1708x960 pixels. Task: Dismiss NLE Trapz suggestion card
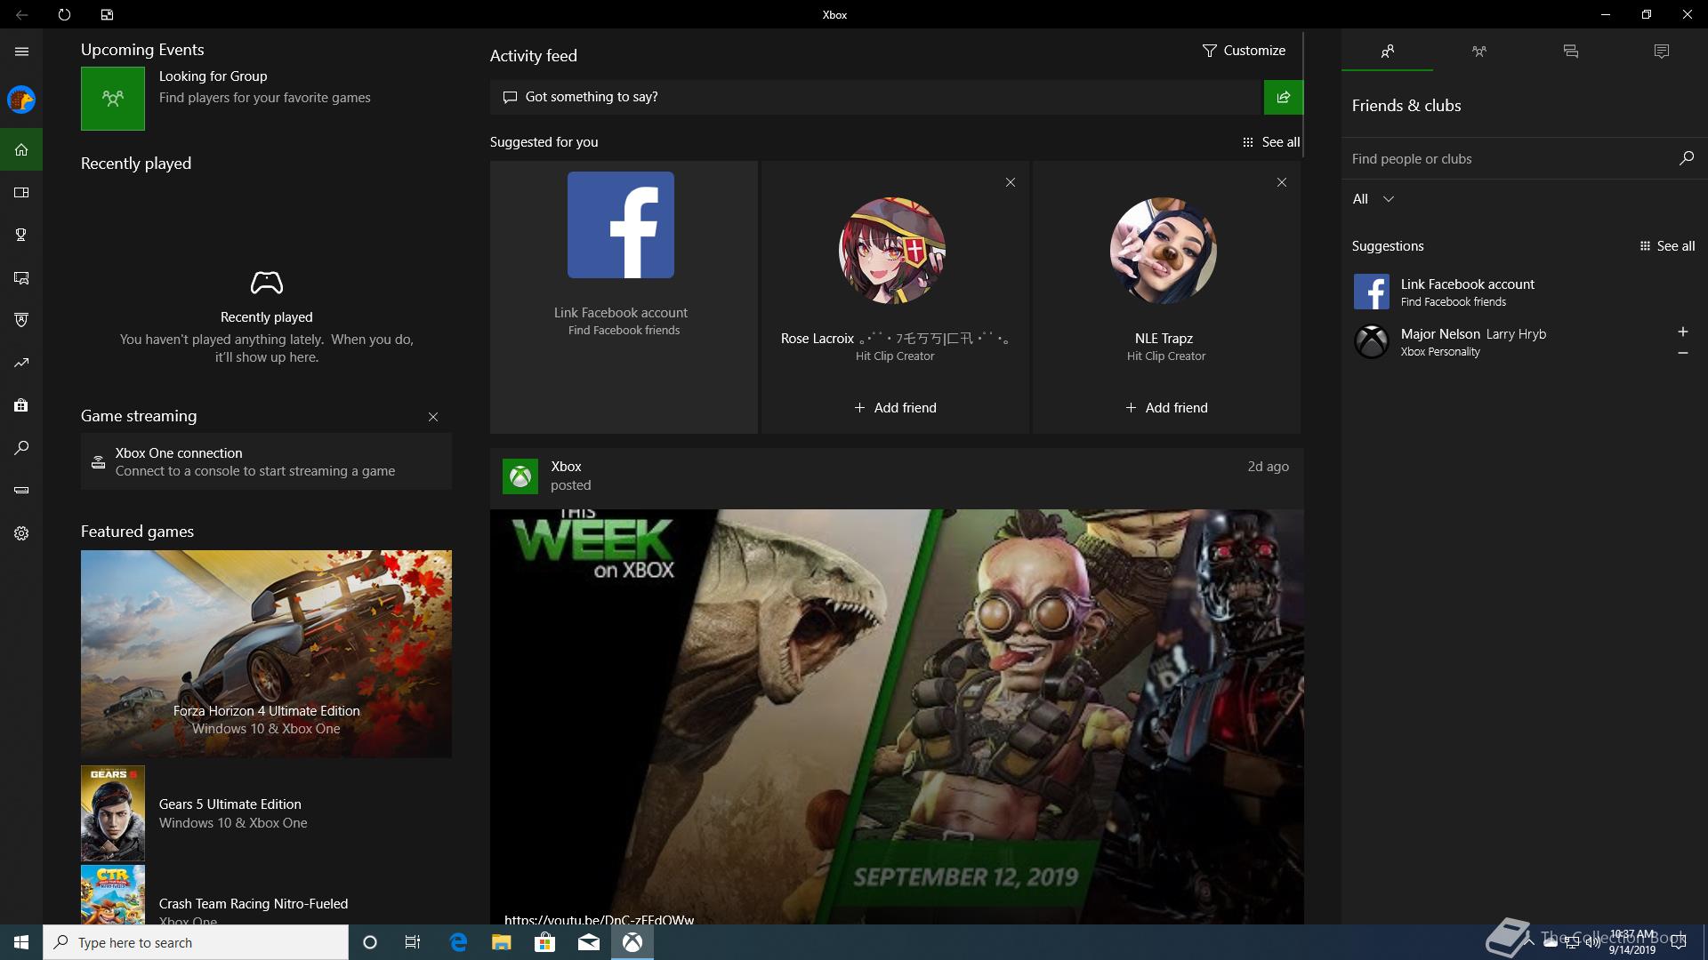[1281, 182]
